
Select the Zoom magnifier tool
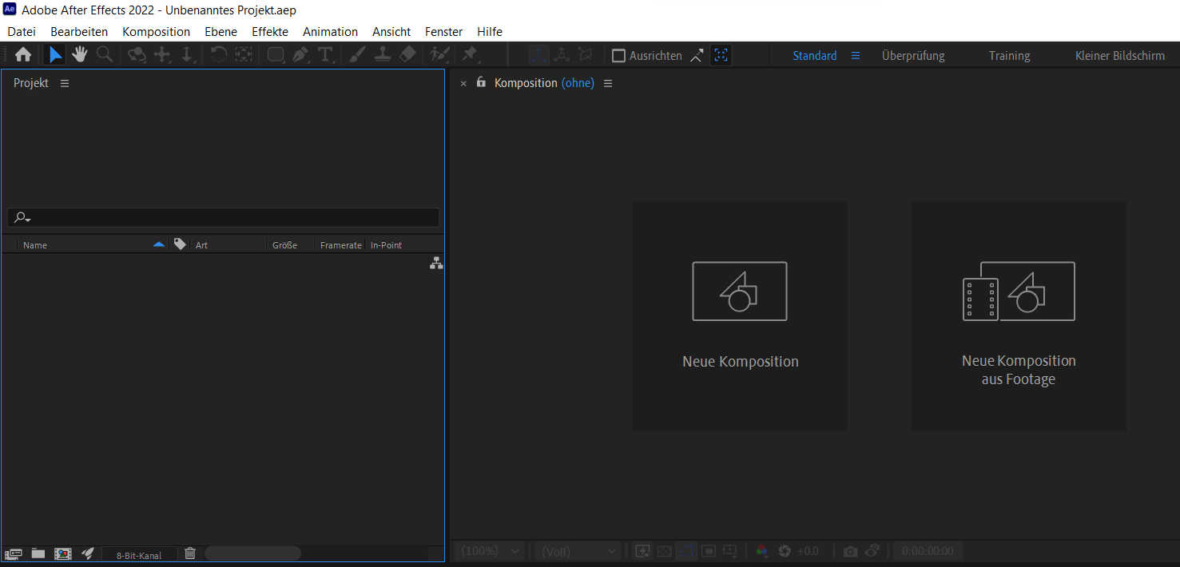coord(104,55)
